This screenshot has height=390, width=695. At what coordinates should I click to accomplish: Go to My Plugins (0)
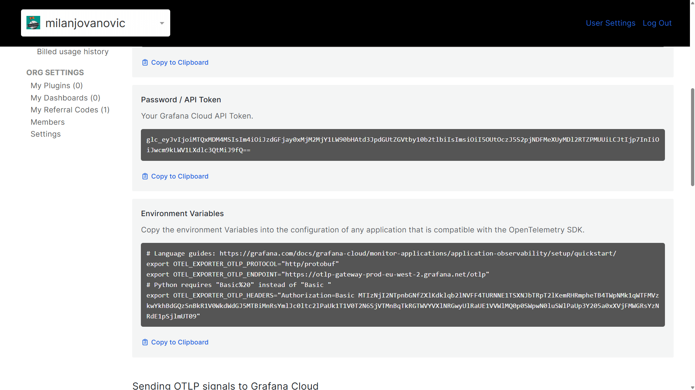(x=56, y=86)
